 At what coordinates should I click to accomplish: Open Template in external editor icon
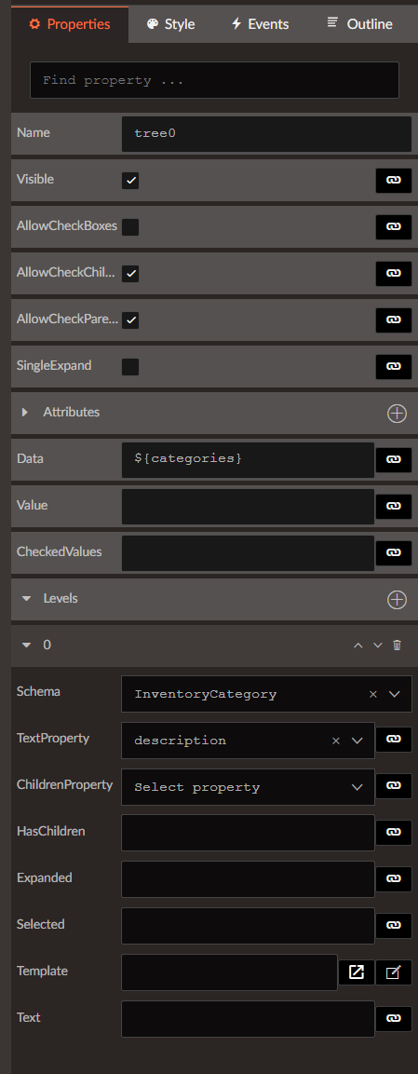pos(357,972)
